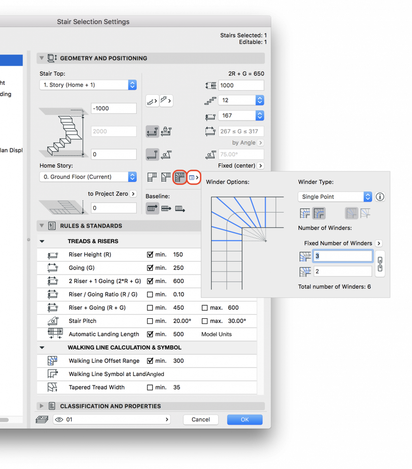Choose the slanted riser angle icon
This screenshot has width=412, height=469.
166,154
